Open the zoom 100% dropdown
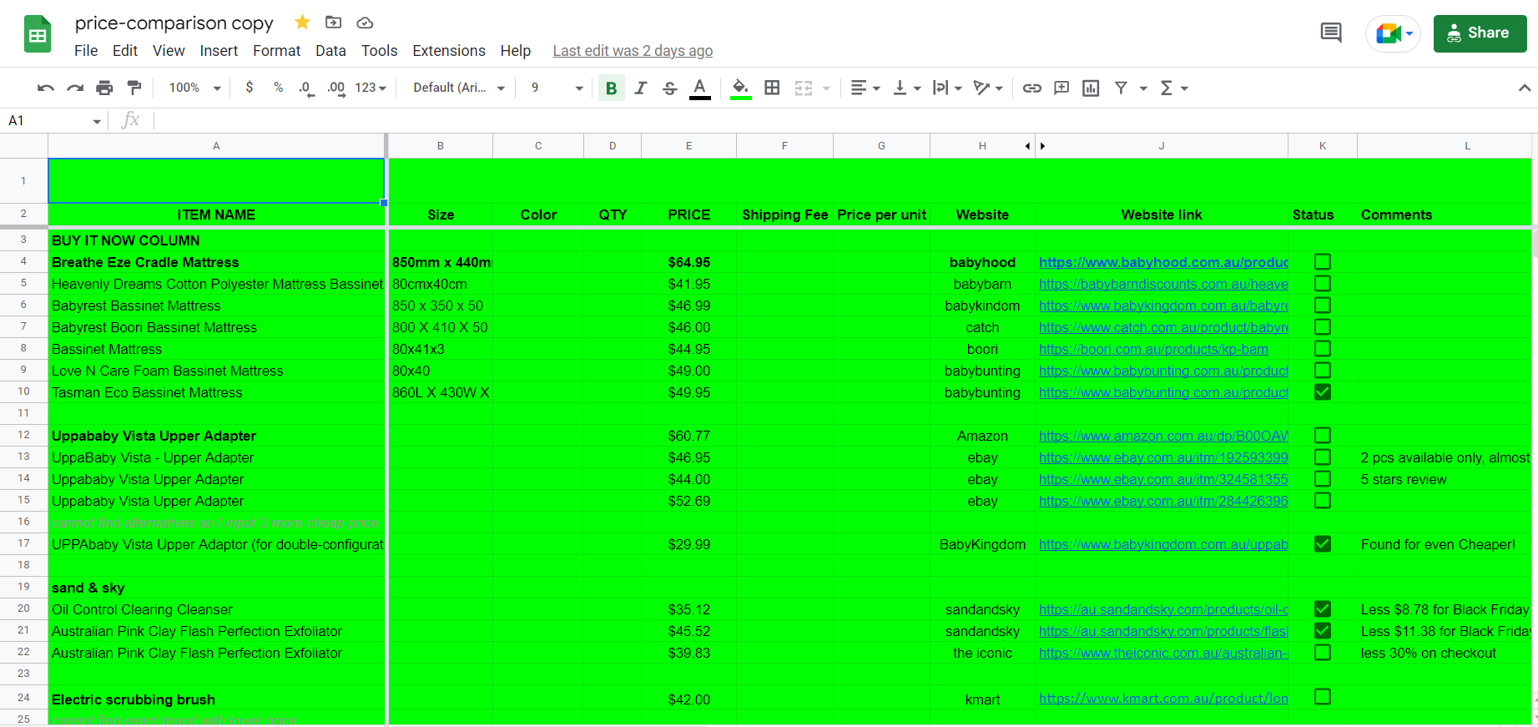1538x727 pixels. click(x=194, y=88)
